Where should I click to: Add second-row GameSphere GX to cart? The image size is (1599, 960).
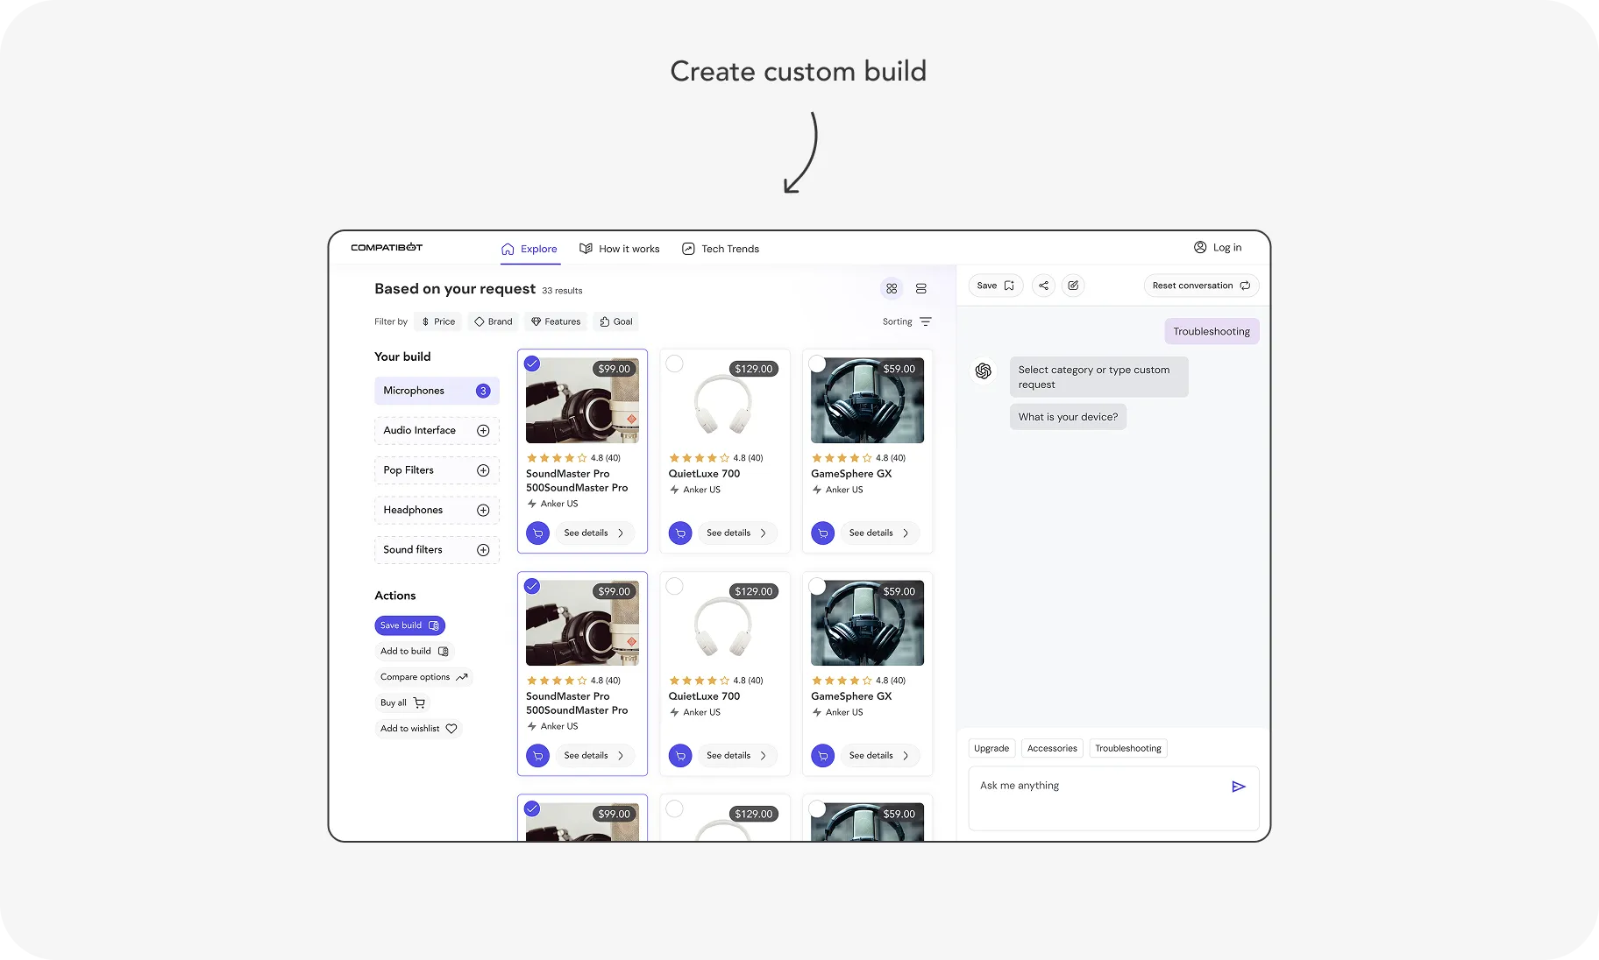822,755
